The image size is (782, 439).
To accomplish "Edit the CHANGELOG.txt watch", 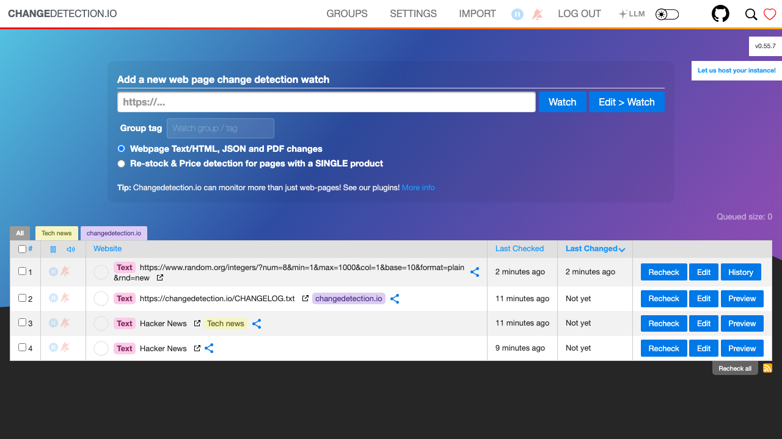I will pyautogui.click(x=704, y=298).
